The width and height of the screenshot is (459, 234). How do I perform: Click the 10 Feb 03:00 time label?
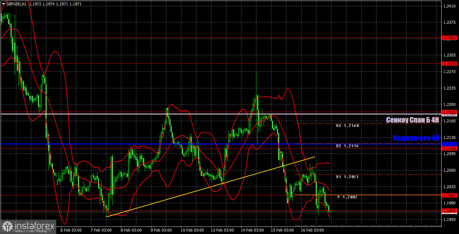192,230
